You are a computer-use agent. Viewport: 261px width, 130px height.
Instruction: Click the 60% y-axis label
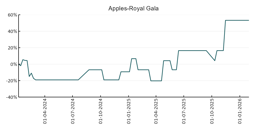pyautogui.click(x=12, y=15)
